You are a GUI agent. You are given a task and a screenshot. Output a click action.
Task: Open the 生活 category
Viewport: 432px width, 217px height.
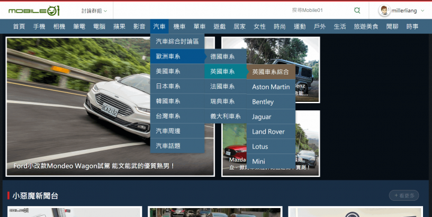(x=340, y=26)
